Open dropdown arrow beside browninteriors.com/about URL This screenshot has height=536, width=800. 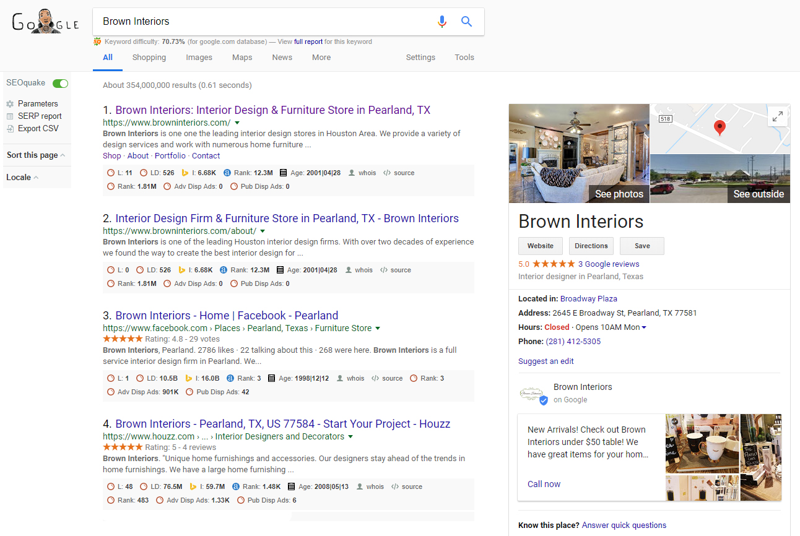pyautogui.click(x=263, y=231)
